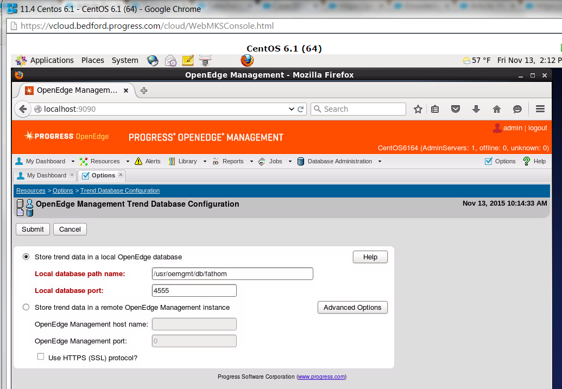Viewport: 562px width, 389px height.
Task: Close the Options inner tab
Action: click(121, 175)
